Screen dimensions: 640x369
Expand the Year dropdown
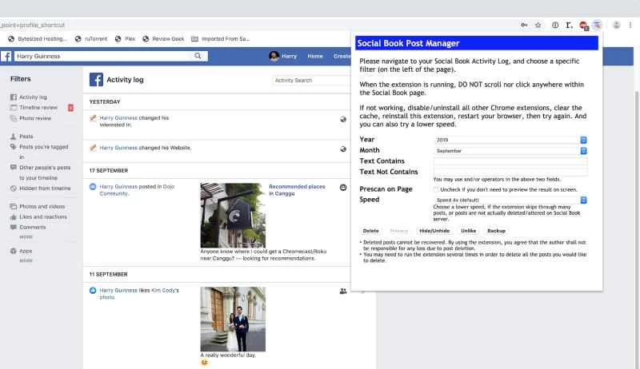pyautogui.click(x=510, y=140)
